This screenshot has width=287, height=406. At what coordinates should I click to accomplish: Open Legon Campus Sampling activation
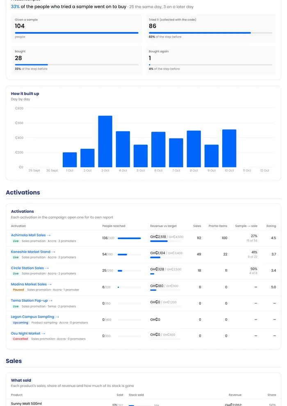[35, 317]
